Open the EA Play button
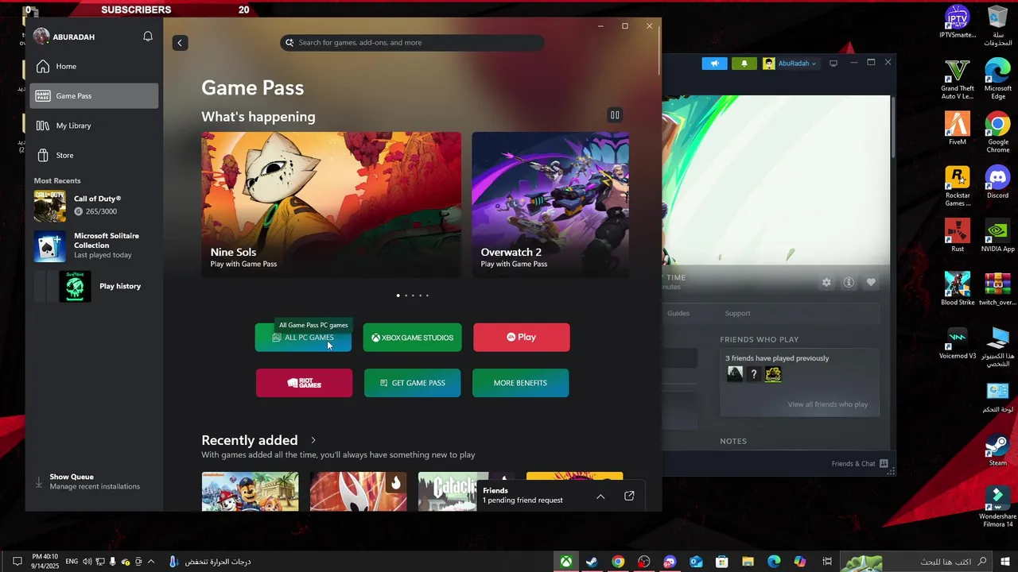Image resolution: width=1018 pixels, height=572 pixels. [521, 338]
